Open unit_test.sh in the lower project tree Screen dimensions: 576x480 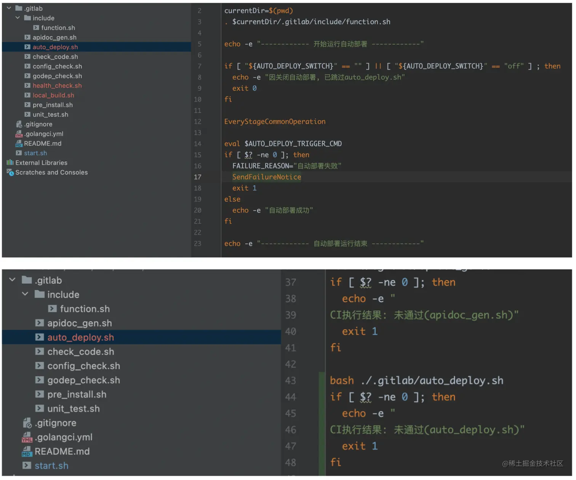(x=74, y=408)
